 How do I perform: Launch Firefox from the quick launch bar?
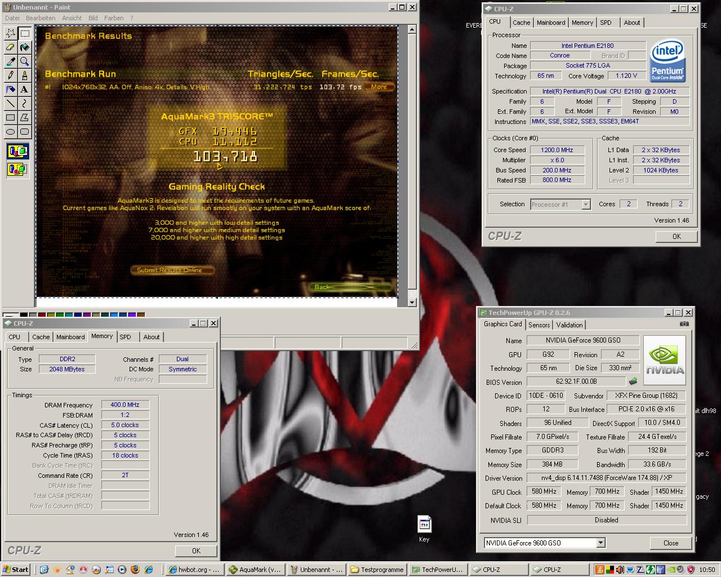click(x=135, y=570)
